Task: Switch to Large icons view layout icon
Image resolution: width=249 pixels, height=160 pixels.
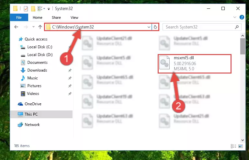Action: 241,146
